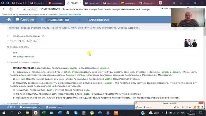
Task: Open uTorrent from taskbar
Action: [x=92, y=113]
